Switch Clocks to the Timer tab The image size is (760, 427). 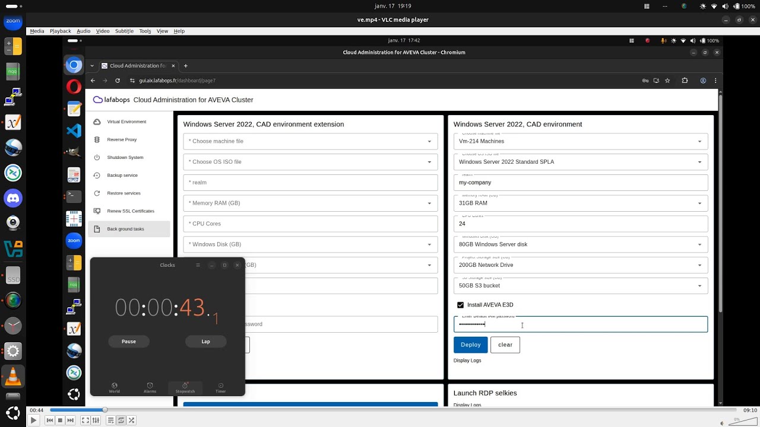click(x=220, y=388)
